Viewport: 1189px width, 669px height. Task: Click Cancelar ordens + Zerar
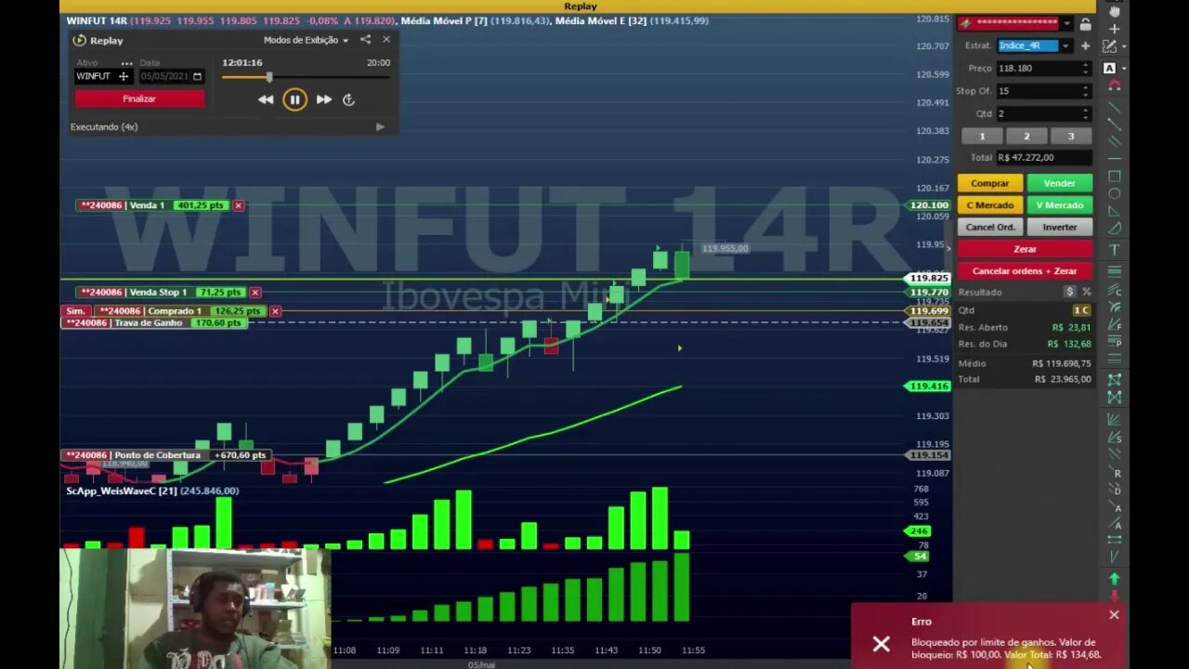(1025, 271)
